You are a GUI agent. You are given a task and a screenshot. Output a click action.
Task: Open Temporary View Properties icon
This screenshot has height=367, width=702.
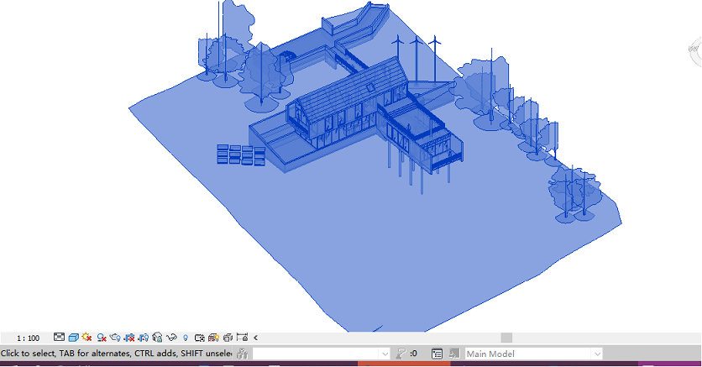click(x=200, y=338)
